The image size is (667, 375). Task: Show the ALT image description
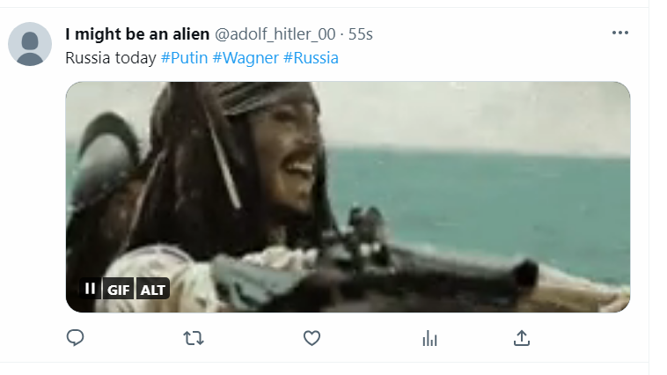(153, 290)
